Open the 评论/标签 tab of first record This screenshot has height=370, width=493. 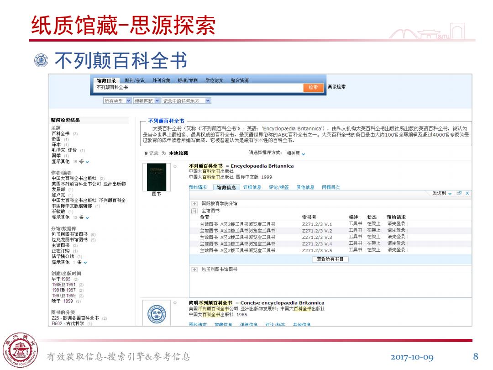coord(278,187)
